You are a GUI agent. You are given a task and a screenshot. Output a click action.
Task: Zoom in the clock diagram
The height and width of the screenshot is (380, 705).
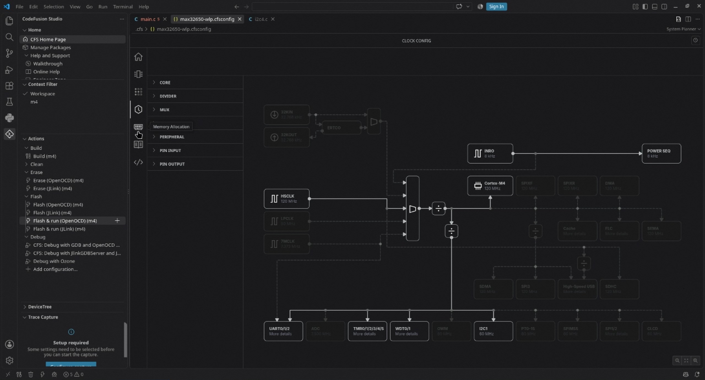(x=695, y=360)
